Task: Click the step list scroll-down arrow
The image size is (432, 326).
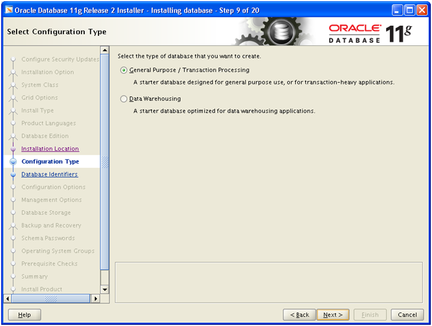Action: click(x=104, y=290)
